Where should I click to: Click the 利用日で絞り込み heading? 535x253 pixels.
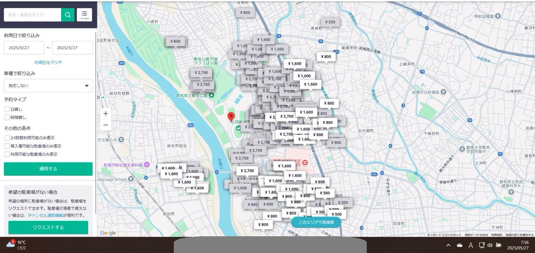(x=22, y=35)
